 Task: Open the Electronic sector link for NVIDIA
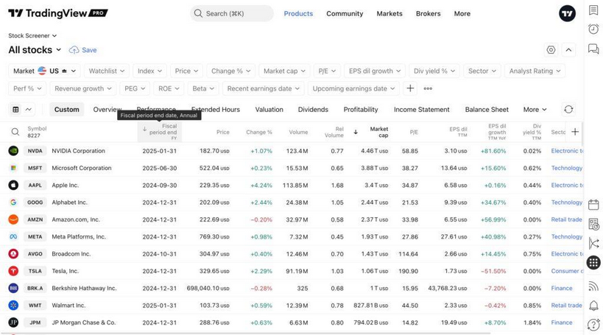tap(566, 151)
